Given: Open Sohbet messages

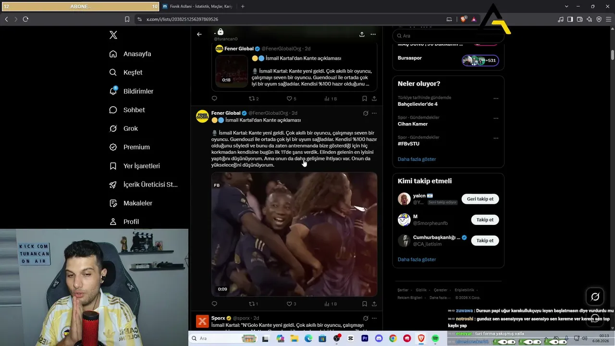Looking at the screenshot, I should pyautogui.click(x=127, y=110).
